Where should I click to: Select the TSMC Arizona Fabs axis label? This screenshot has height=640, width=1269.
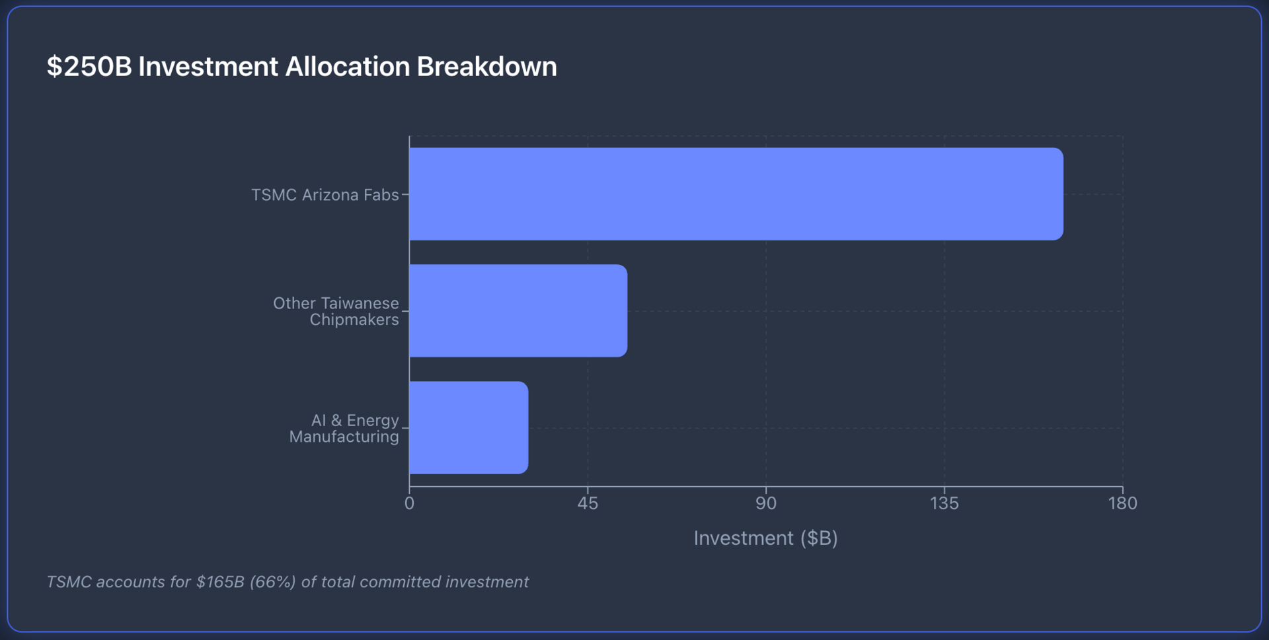(325, 195)
